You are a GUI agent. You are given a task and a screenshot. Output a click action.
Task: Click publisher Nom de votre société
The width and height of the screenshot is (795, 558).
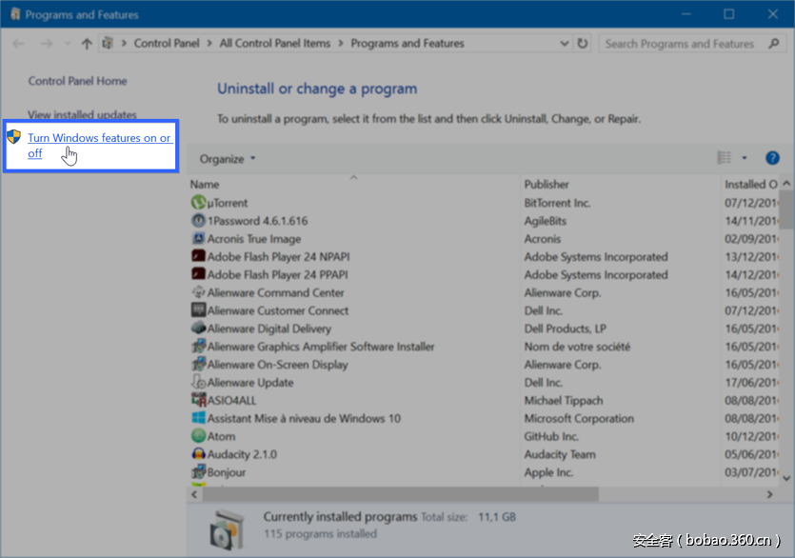[578, 347]
